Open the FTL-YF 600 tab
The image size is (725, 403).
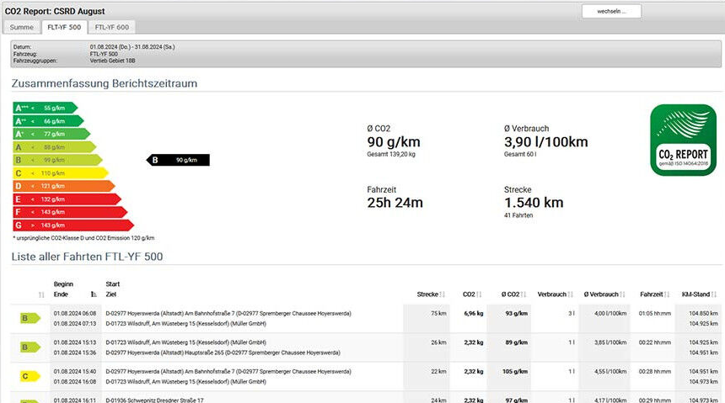coord(110,28)
